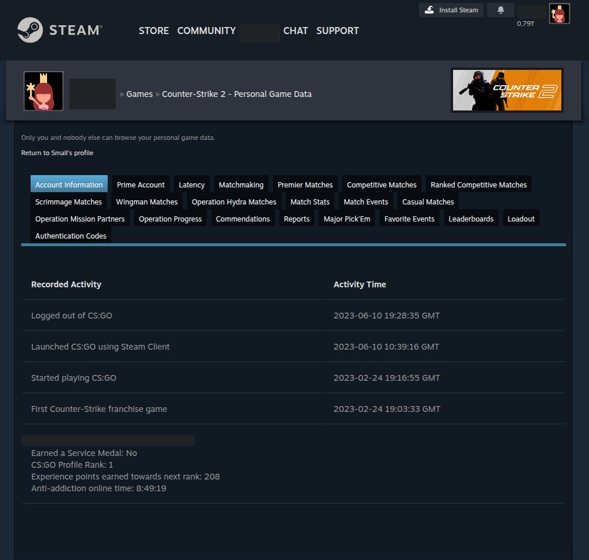Click the Steam logo icon
The width and height of the screenshot is (589, 560).
point(29,31)
